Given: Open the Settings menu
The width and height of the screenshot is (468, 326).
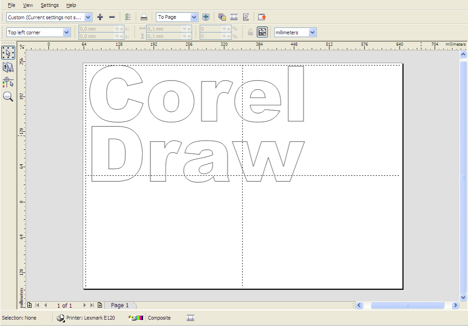Looking at the screenshot, I should [49, 5].
